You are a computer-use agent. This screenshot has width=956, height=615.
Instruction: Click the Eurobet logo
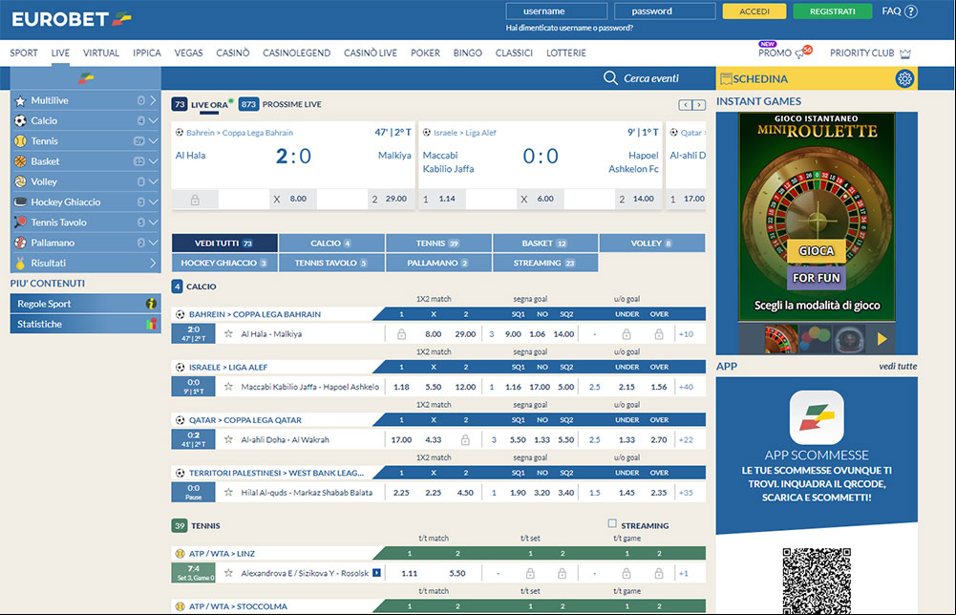tap(72, 19)
